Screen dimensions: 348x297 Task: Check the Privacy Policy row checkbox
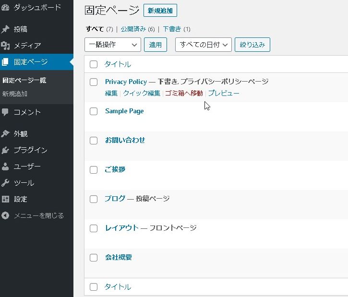tap(94, 82)
